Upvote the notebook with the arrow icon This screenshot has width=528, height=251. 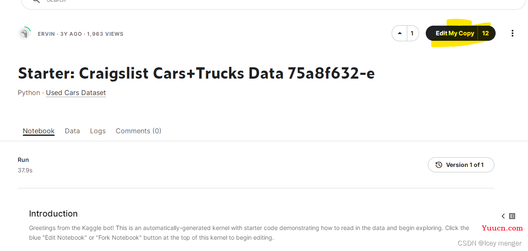(400, 33)
